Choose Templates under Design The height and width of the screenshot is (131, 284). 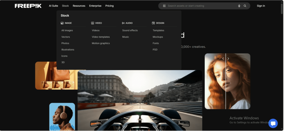click(158, 30)
